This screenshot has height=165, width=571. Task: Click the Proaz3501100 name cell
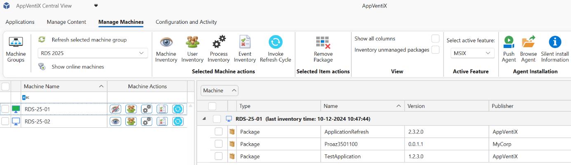click(362, 144)
